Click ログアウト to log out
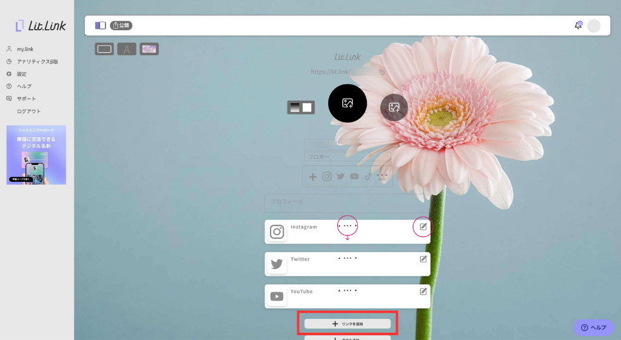Viewport: 621px width, 340px height. click(x=29, y=112)
